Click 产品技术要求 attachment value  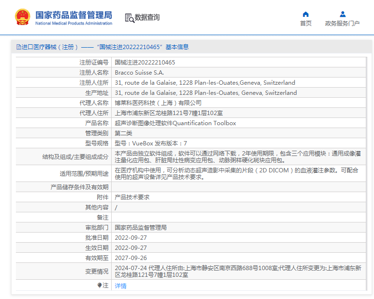click(x=132, y=197)
